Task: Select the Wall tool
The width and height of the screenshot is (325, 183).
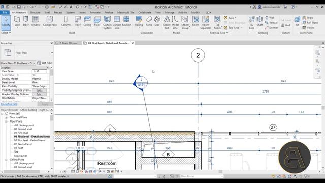Action: (x=17, y=21)
